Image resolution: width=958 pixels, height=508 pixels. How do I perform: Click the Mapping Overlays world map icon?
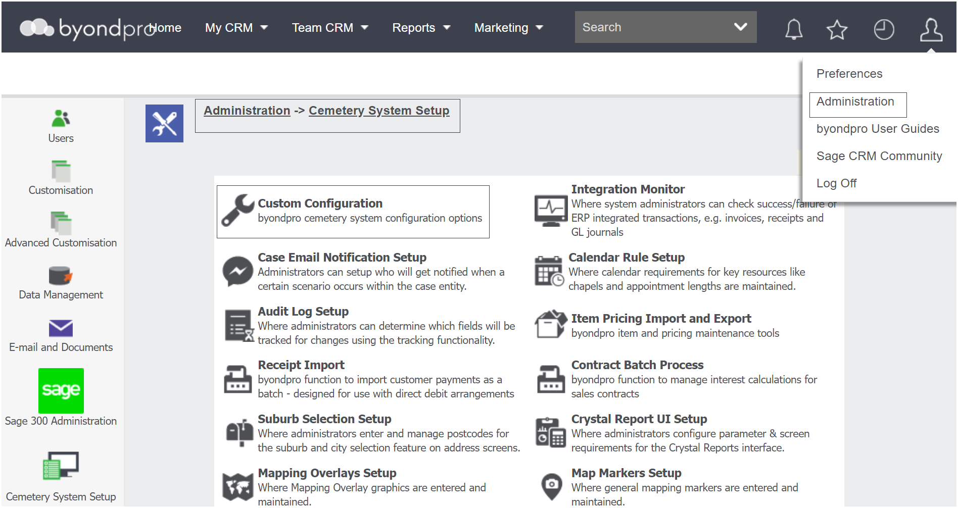[237, 487]
